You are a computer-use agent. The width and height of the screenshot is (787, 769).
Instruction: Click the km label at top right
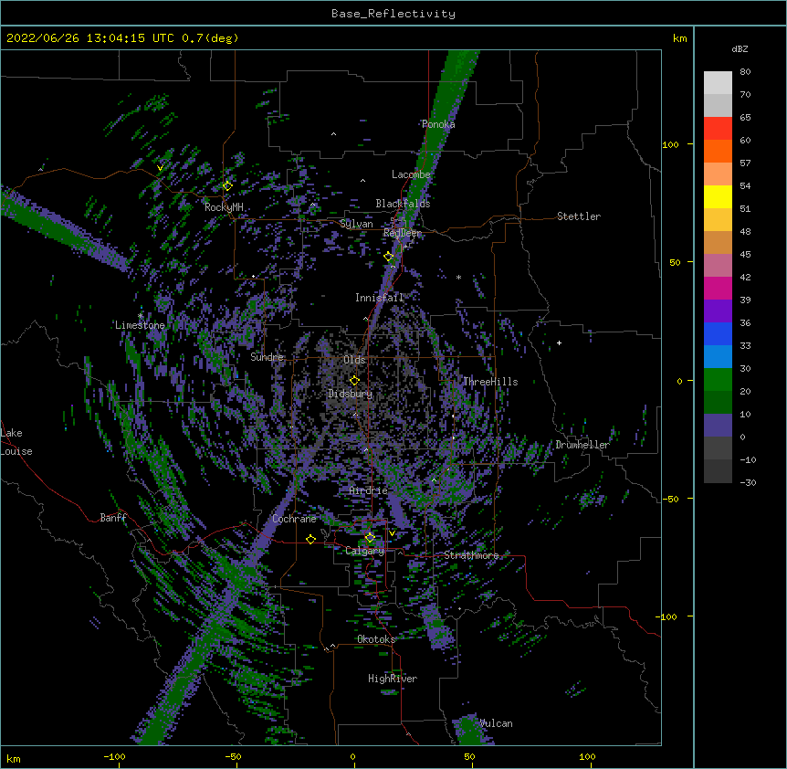coord(679,38)
